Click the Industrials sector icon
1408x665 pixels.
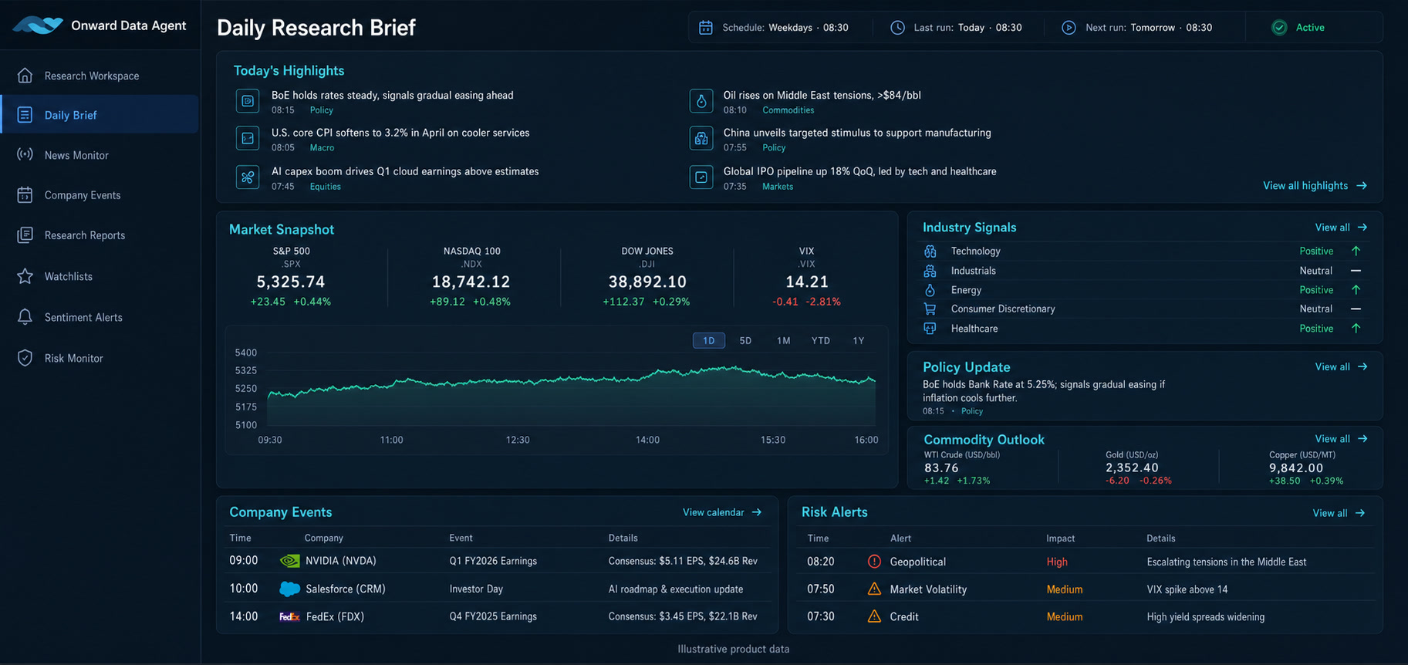(930, 271)
